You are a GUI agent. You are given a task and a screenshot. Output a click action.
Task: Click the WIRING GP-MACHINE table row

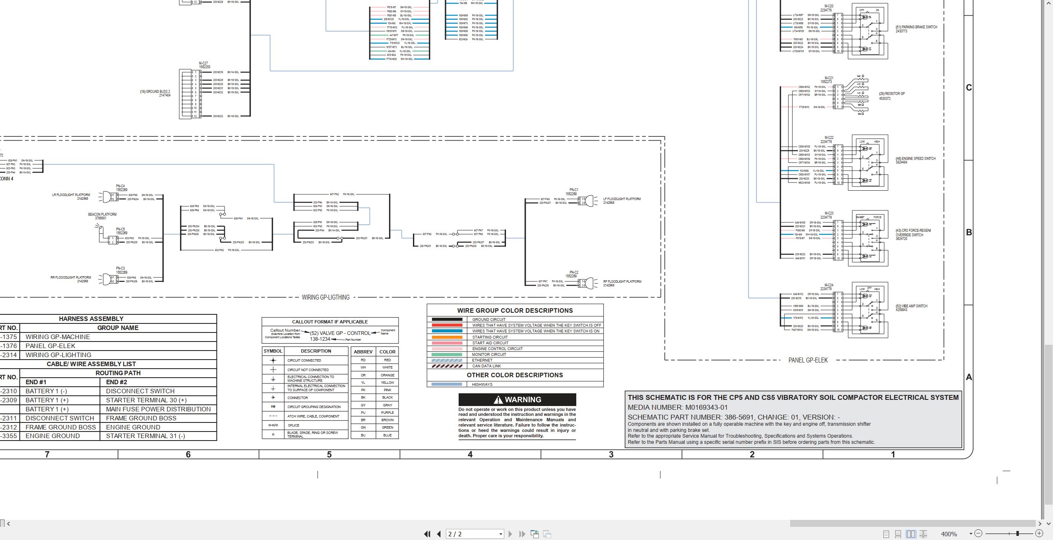tap(108, 337)
